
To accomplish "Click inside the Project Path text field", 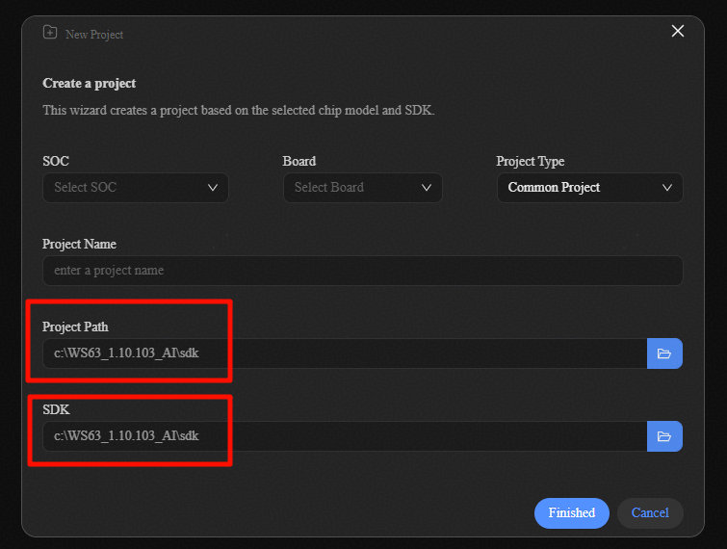I will coord(344,353).
